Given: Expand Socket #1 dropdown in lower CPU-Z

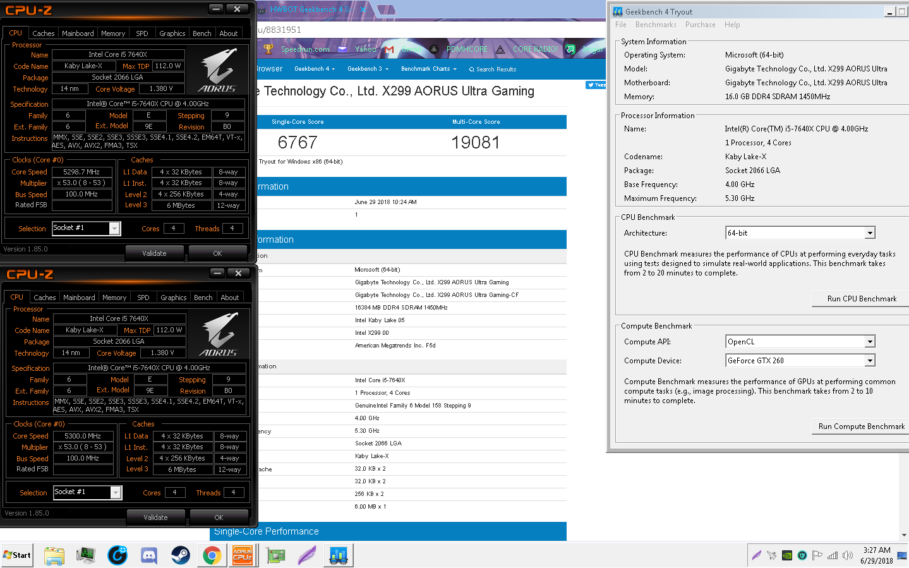Looking at the screenshot, I should 116,492.
